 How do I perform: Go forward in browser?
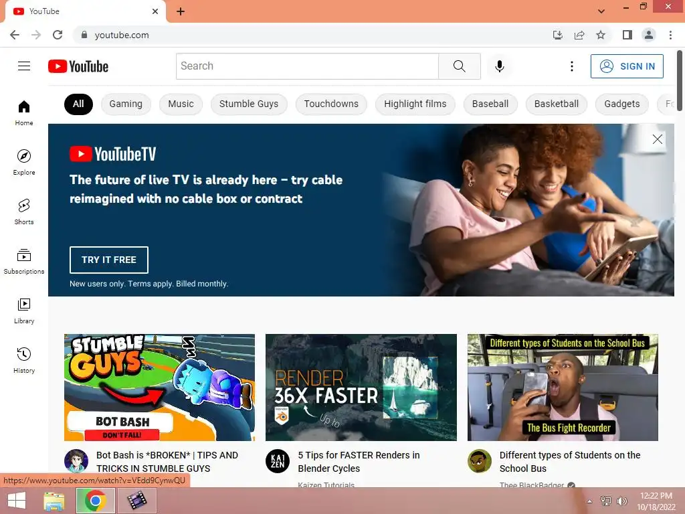[x=36, y=35]
